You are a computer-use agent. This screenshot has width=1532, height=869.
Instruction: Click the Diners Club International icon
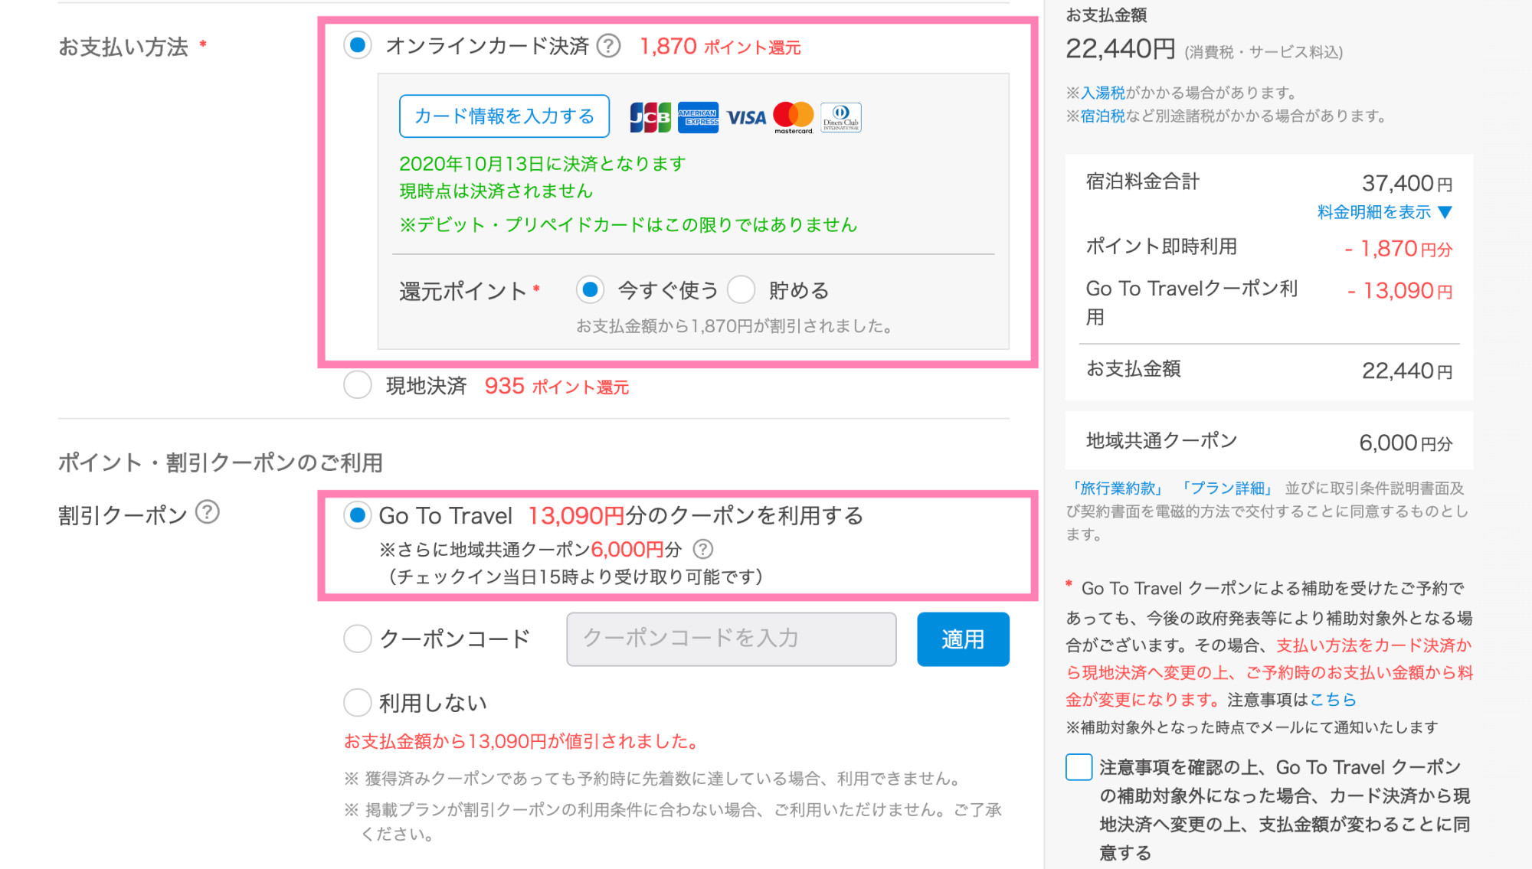[840, 116]
